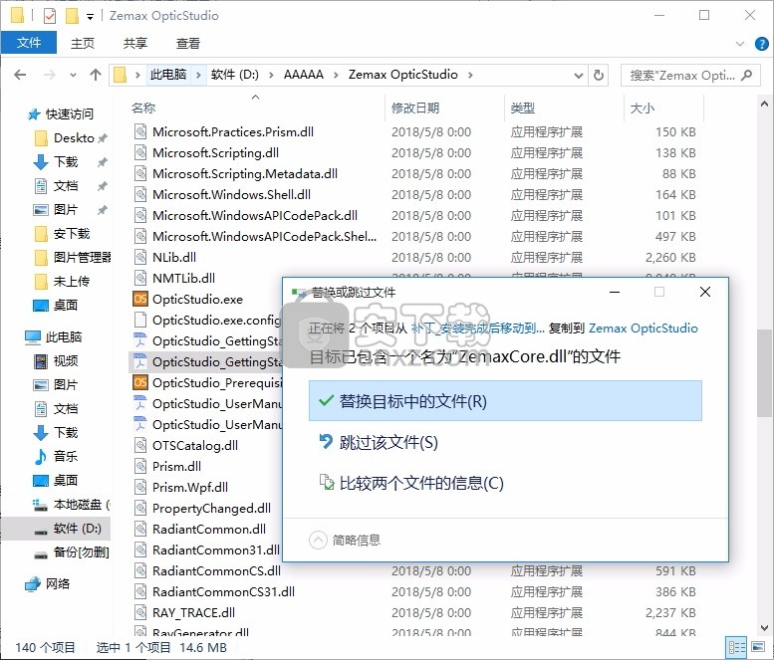The height and width of the screenshot is (660, 774).
Task: Select the 软件 (D:) drive in sidebar
Action: coord(77,529)
